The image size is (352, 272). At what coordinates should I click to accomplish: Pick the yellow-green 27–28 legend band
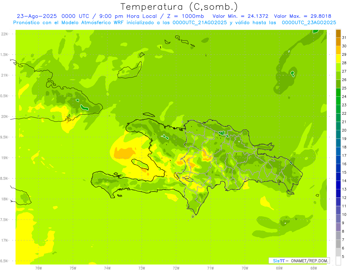click(338, 67)
